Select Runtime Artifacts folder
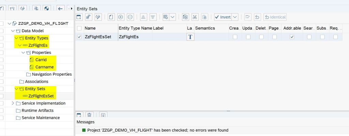Viewport: 349px width, 136px height. tap(37, 111)
